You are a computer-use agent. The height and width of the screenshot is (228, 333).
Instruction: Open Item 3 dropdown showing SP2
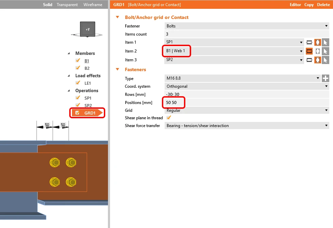(x=234, y=60)
